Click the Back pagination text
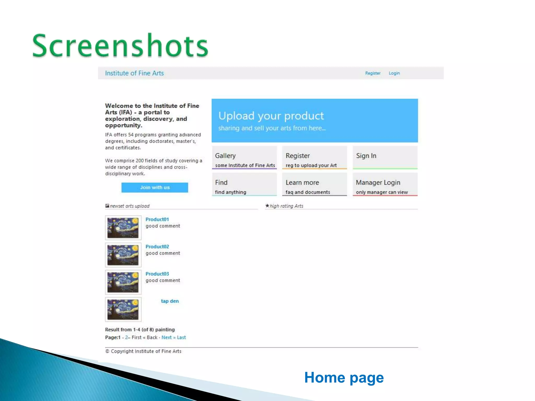 tap(152, 337)
